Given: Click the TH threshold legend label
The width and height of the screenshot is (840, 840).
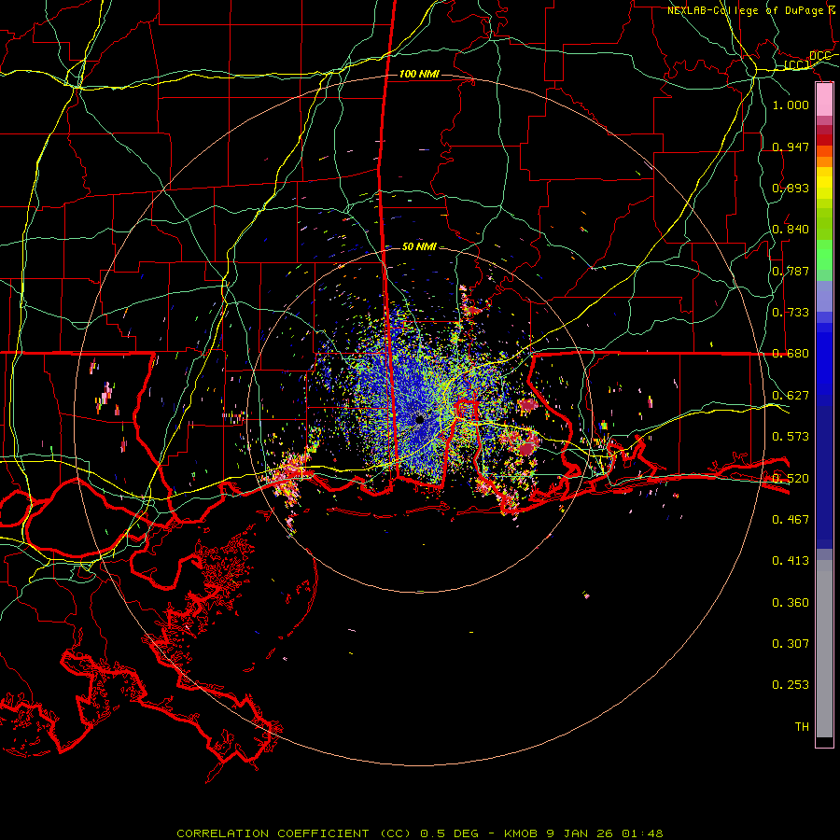Looking at the screenshot, I should click(802, 727).
